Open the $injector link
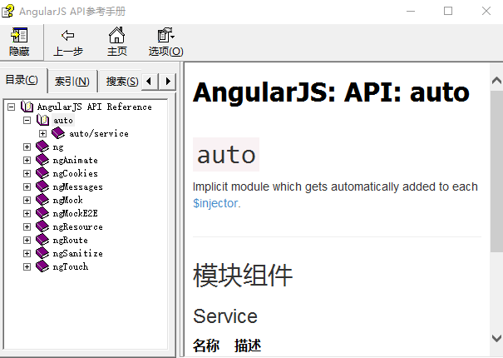503x358 pixels. point(215,202)
